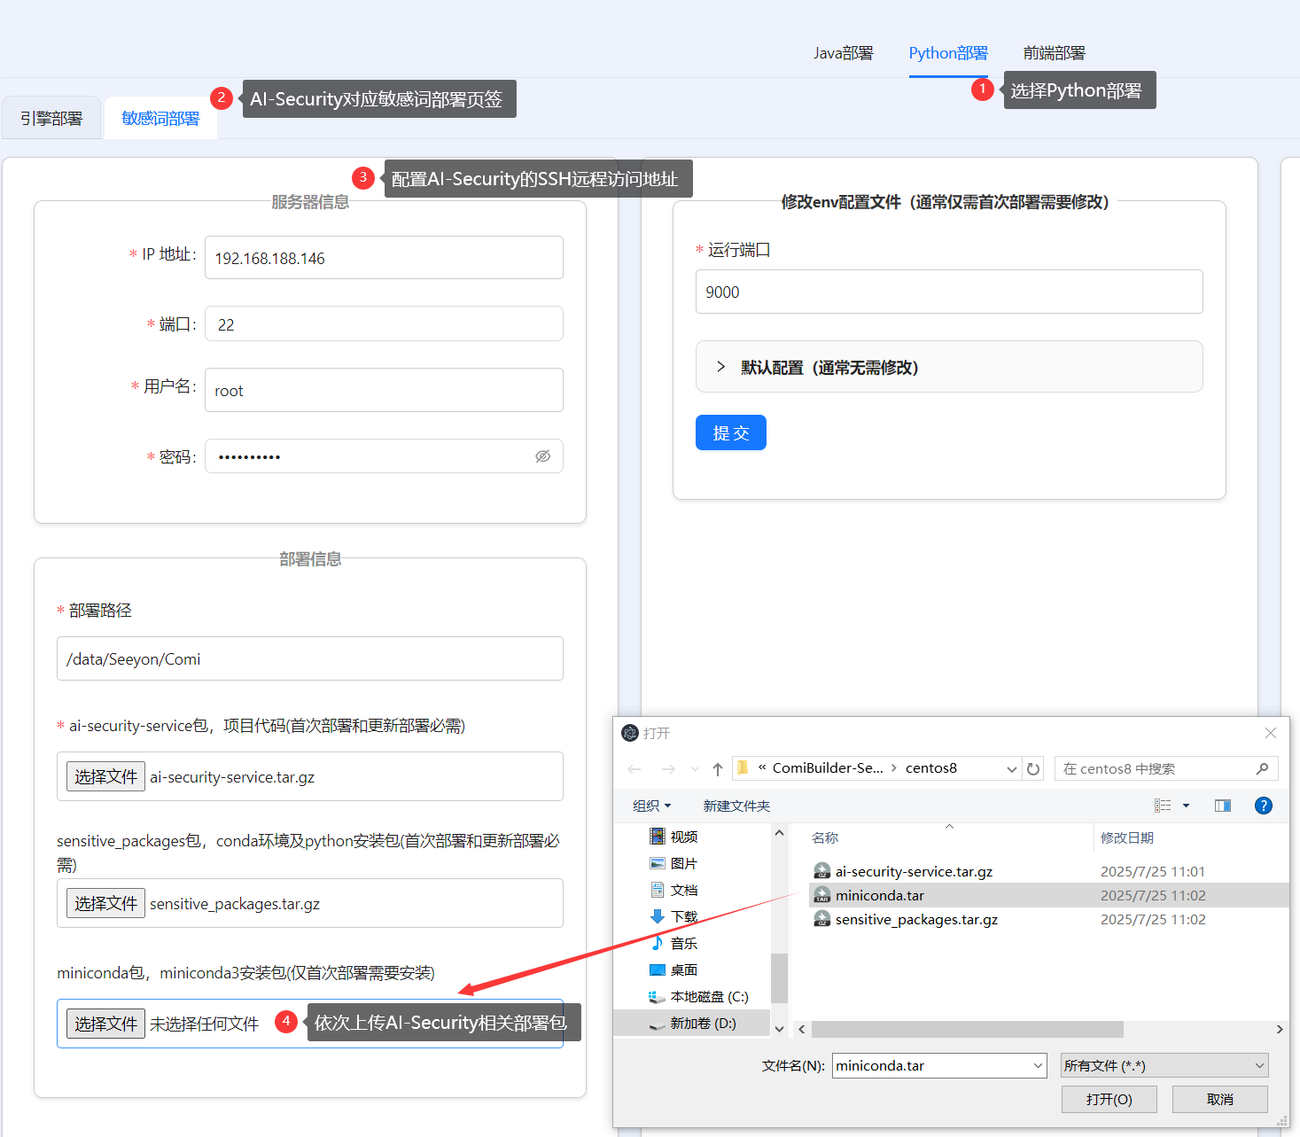Viewport: 1300px width, 1137px height.
Task: Choose file for ai-security-service package
Action: coord(105,776)
